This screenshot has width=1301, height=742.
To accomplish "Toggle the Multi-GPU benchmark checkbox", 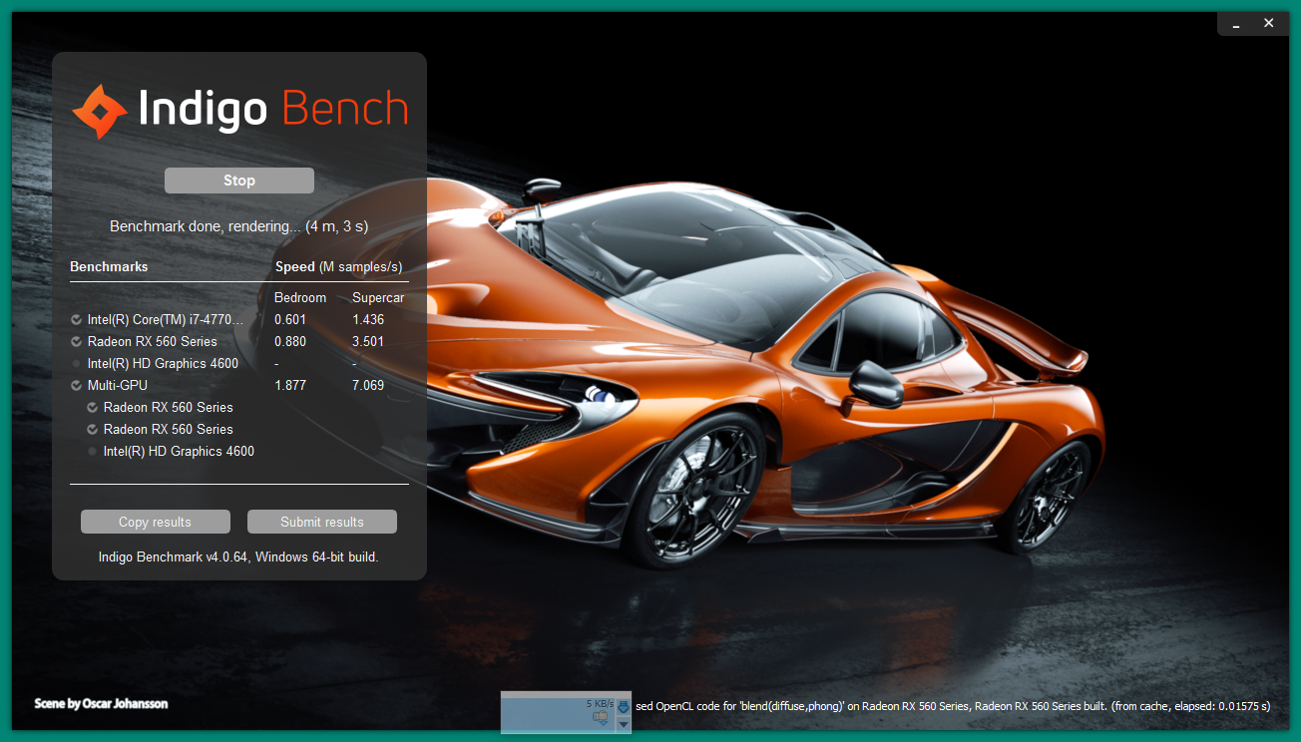I will click(x=77, y=386).
